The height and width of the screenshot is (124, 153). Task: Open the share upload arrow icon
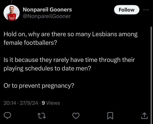pos(144,116)
